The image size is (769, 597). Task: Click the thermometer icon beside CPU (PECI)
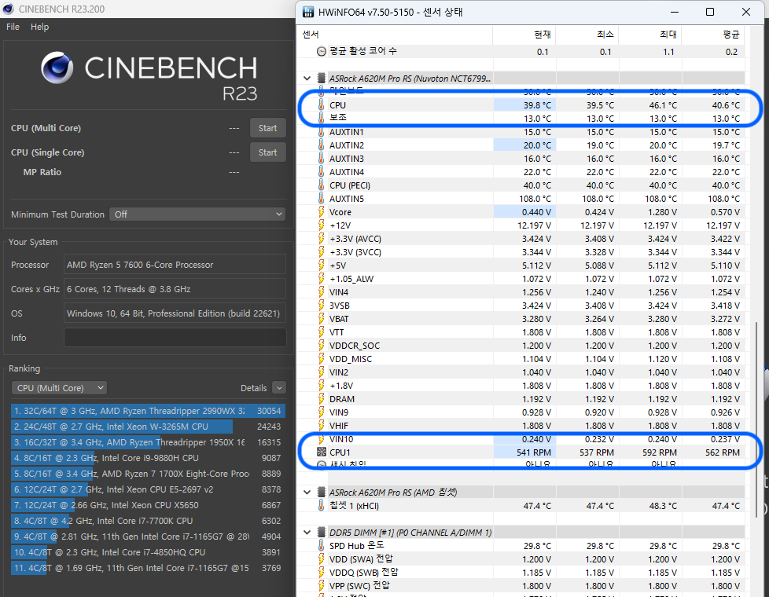322,185
